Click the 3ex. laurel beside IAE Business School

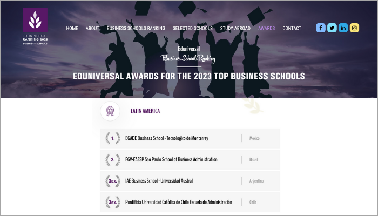tap(112, 181)
